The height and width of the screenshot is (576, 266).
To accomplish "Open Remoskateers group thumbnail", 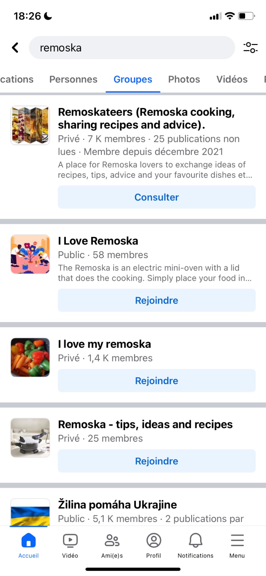I will [x=30, y=125].
